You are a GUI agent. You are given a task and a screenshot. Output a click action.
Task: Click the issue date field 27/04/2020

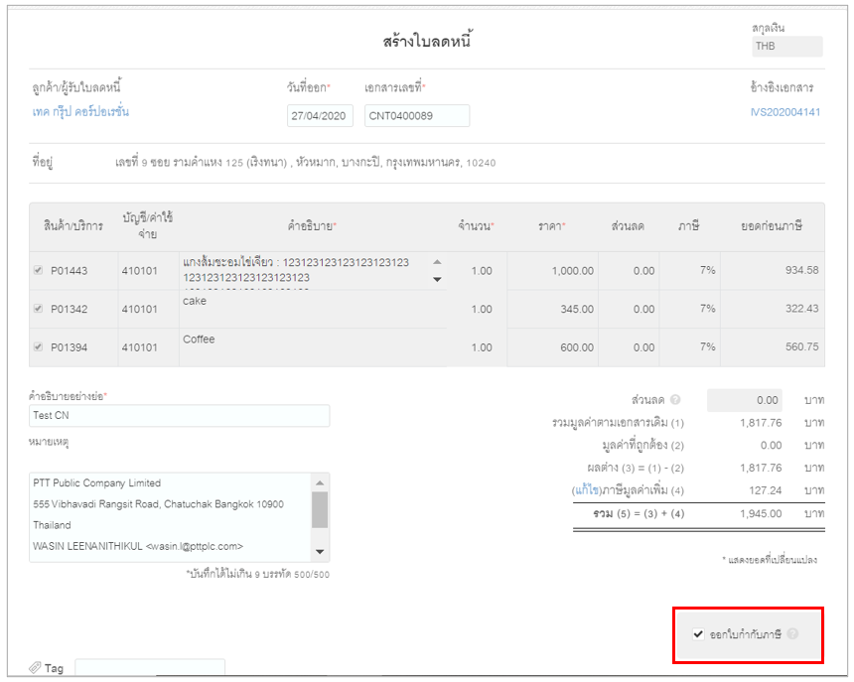320,115
